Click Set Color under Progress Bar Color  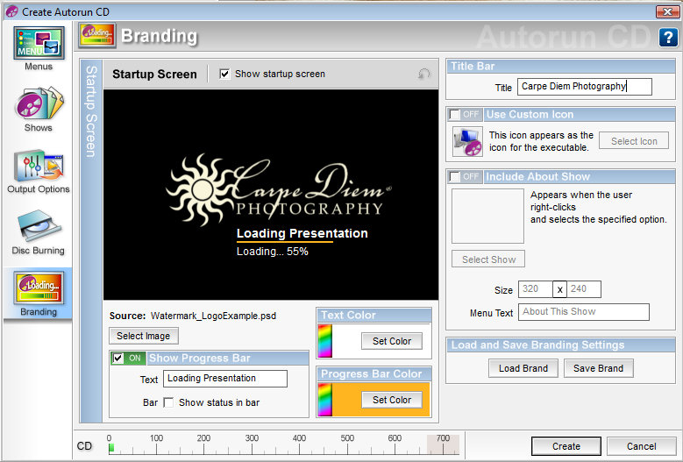tap(392, 400)
